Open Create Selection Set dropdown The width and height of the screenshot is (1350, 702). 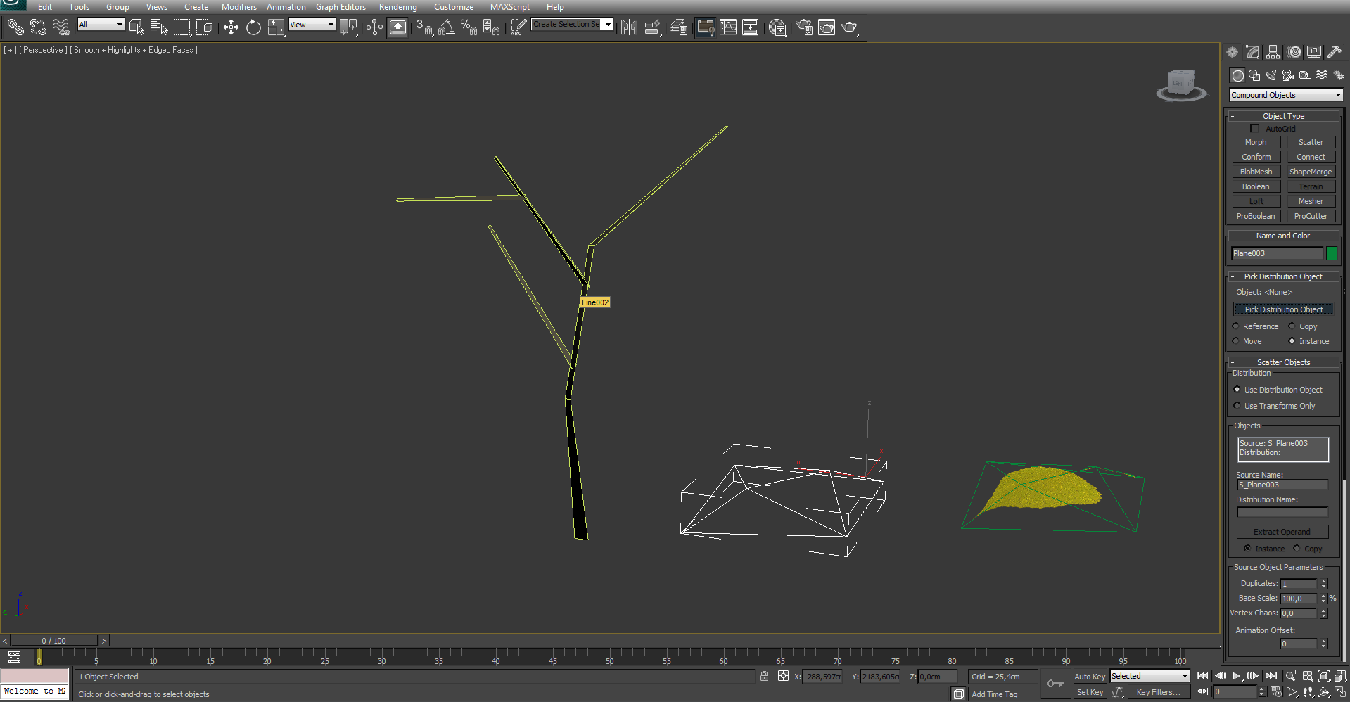[x=572, y=24]
